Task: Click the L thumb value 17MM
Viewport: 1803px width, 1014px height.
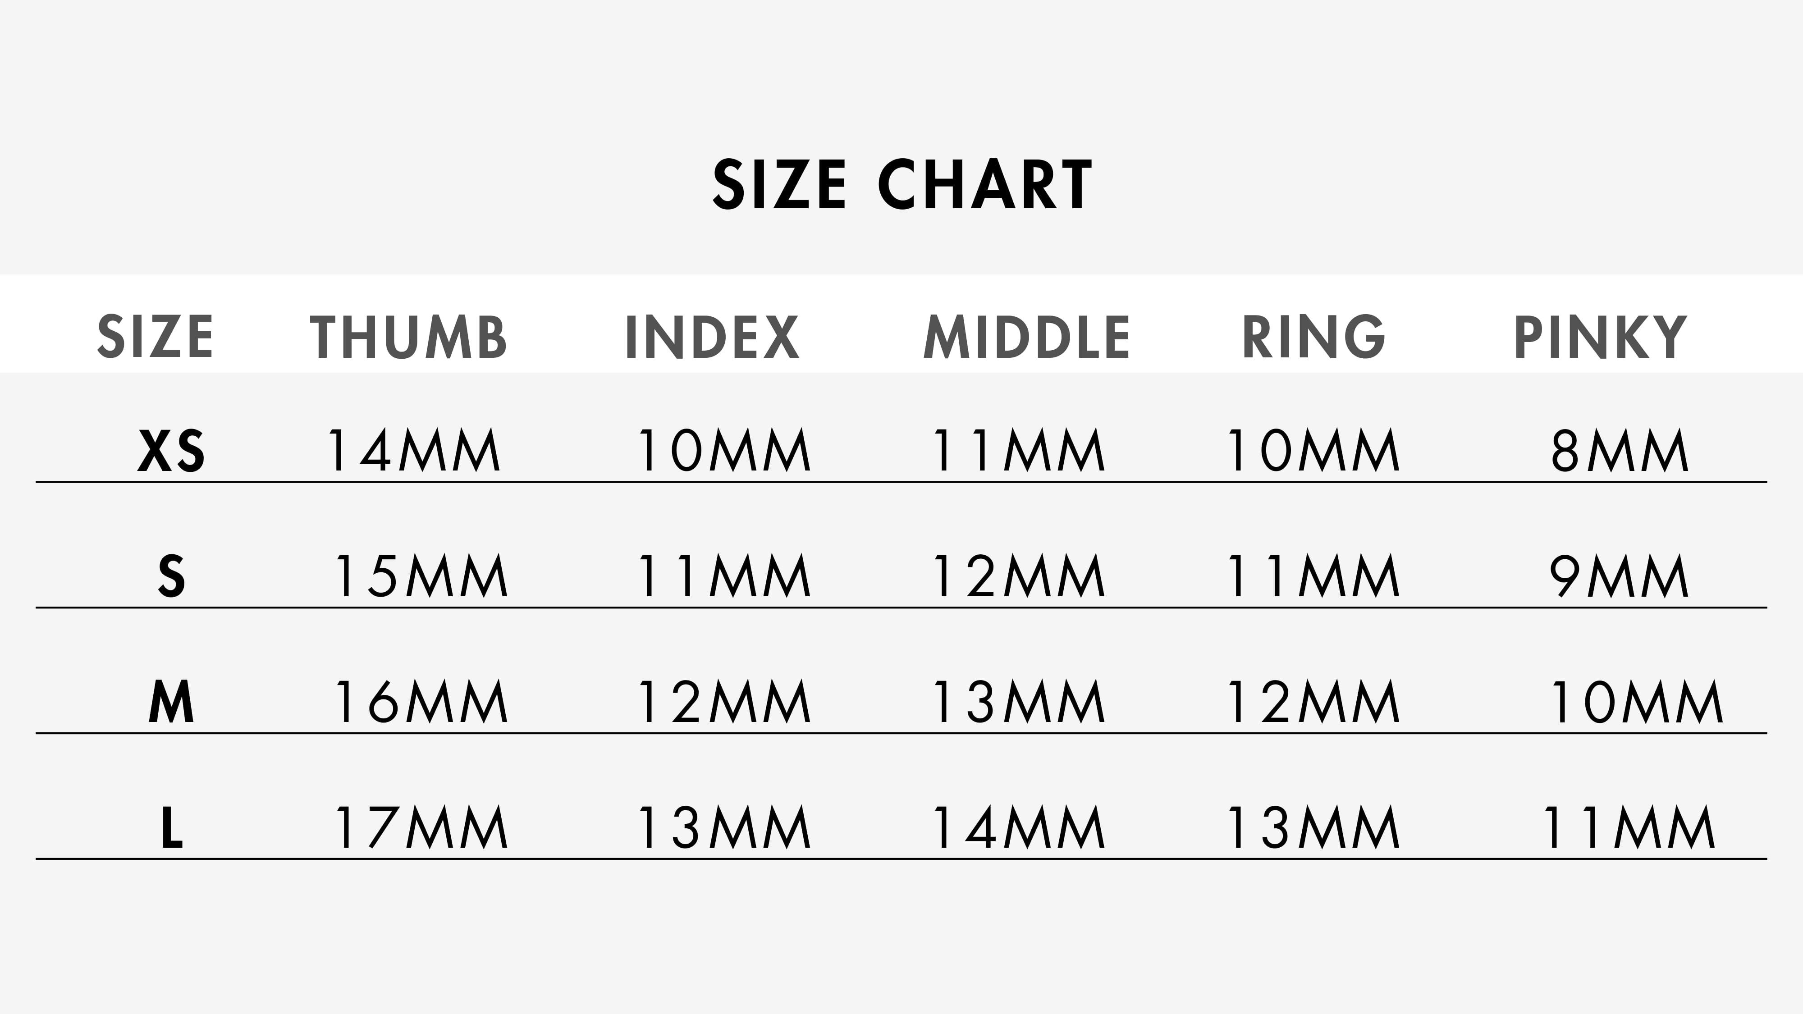Action: [x=421, y=828]
